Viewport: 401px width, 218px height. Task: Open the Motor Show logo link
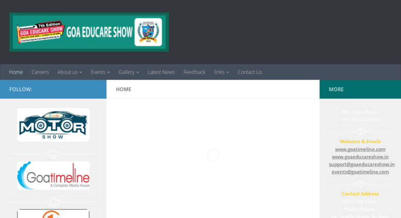(x=53, y=125)
